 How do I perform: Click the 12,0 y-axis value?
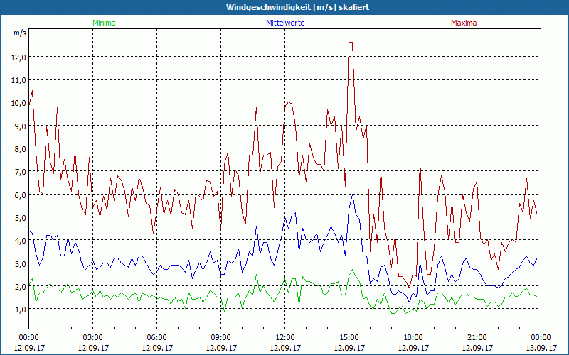click(x=18, y=57)
